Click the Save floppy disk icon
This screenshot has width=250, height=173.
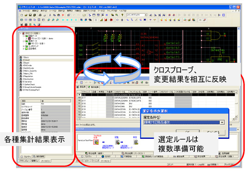point(30,15)
